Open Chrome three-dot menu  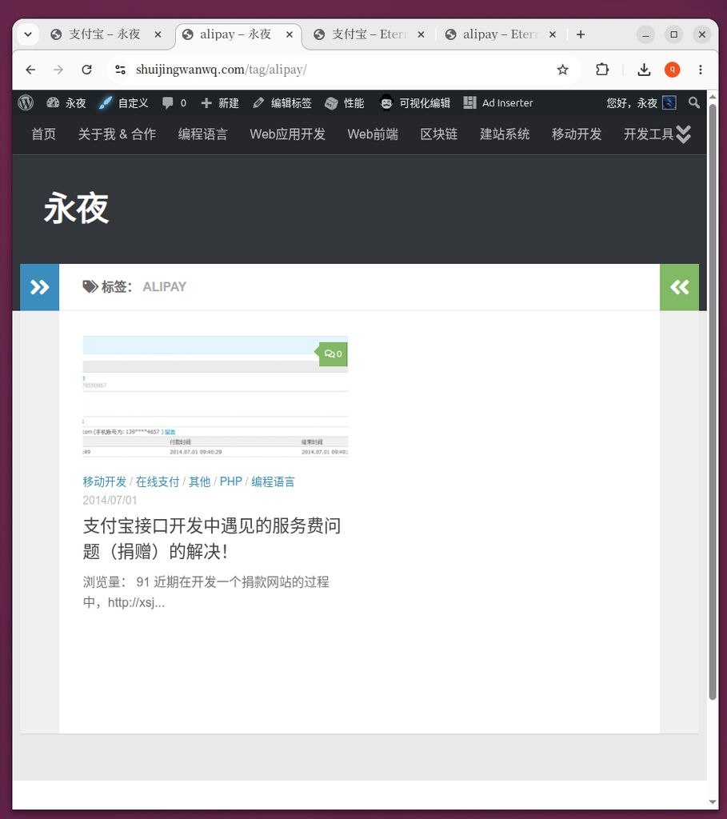tap(701, 70)
